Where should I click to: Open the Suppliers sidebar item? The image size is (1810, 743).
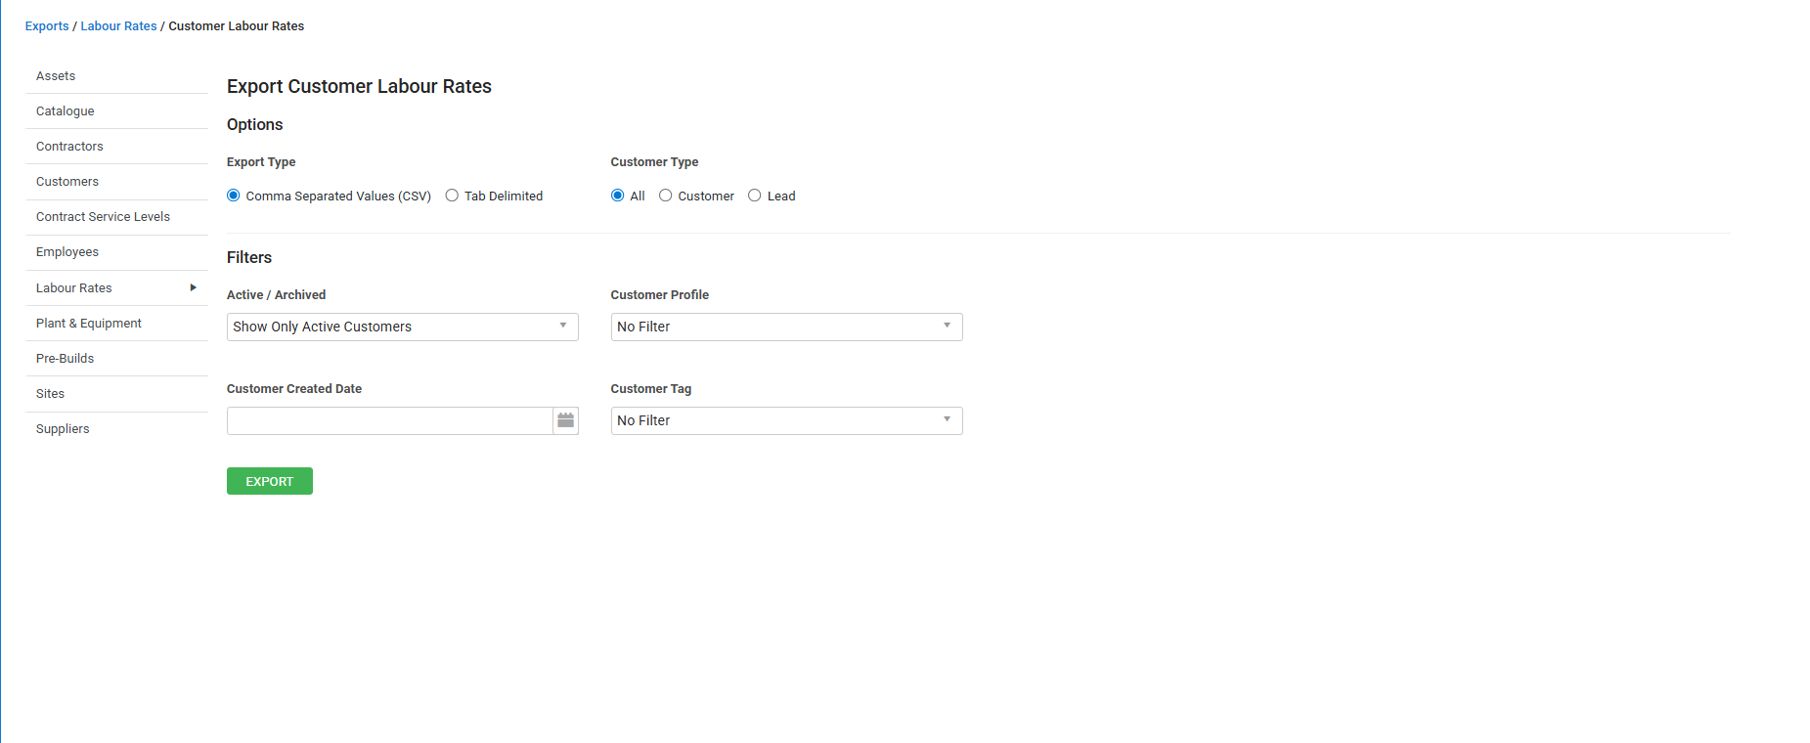[x=63, y=429]
